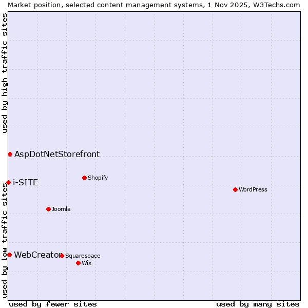Click the red WordPress diamond marker
The height and width of the screenshot is (308, 308).
[x=235, y=189]
